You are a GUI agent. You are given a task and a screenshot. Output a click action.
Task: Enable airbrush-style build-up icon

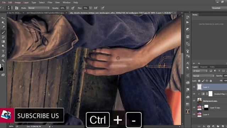(x=96, y=8)
